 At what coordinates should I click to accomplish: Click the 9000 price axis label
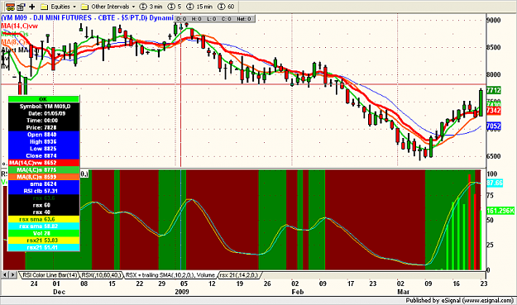pos(494,20)
